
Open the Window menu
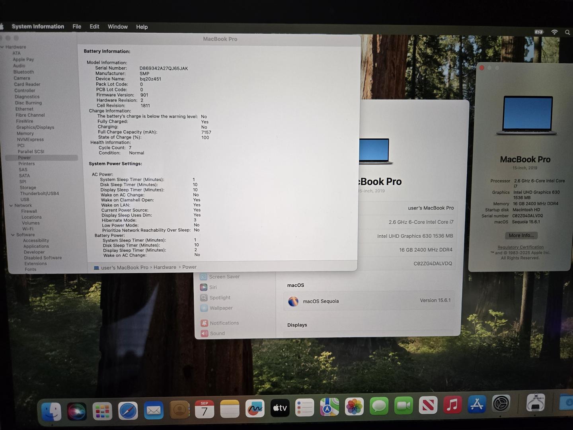118,27
